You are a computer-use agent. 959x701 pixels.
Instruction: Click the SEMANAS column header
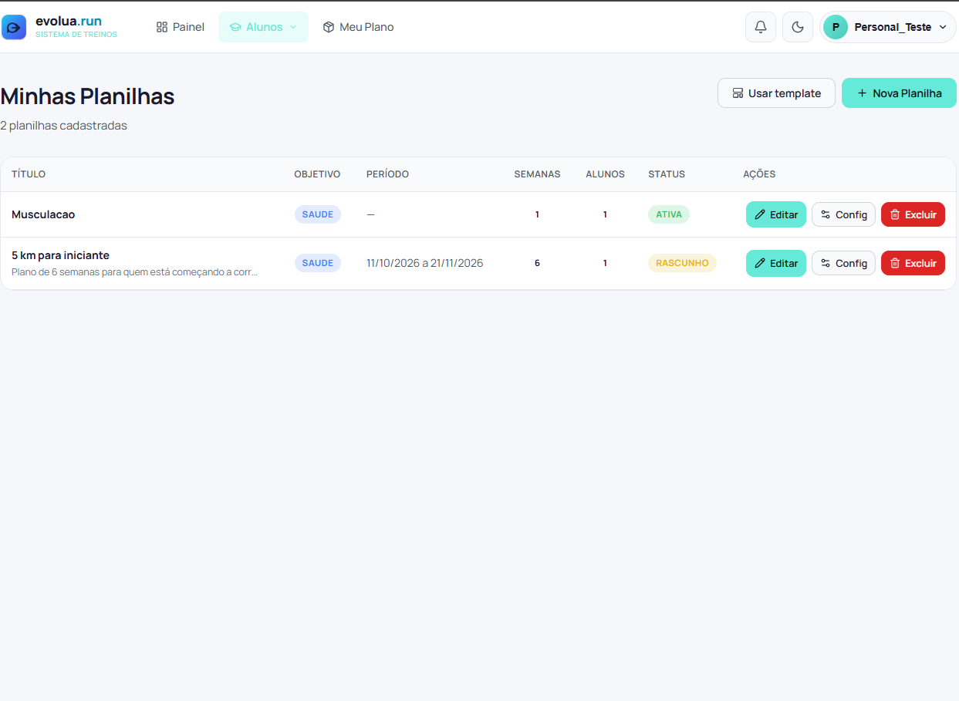(537, 174)
